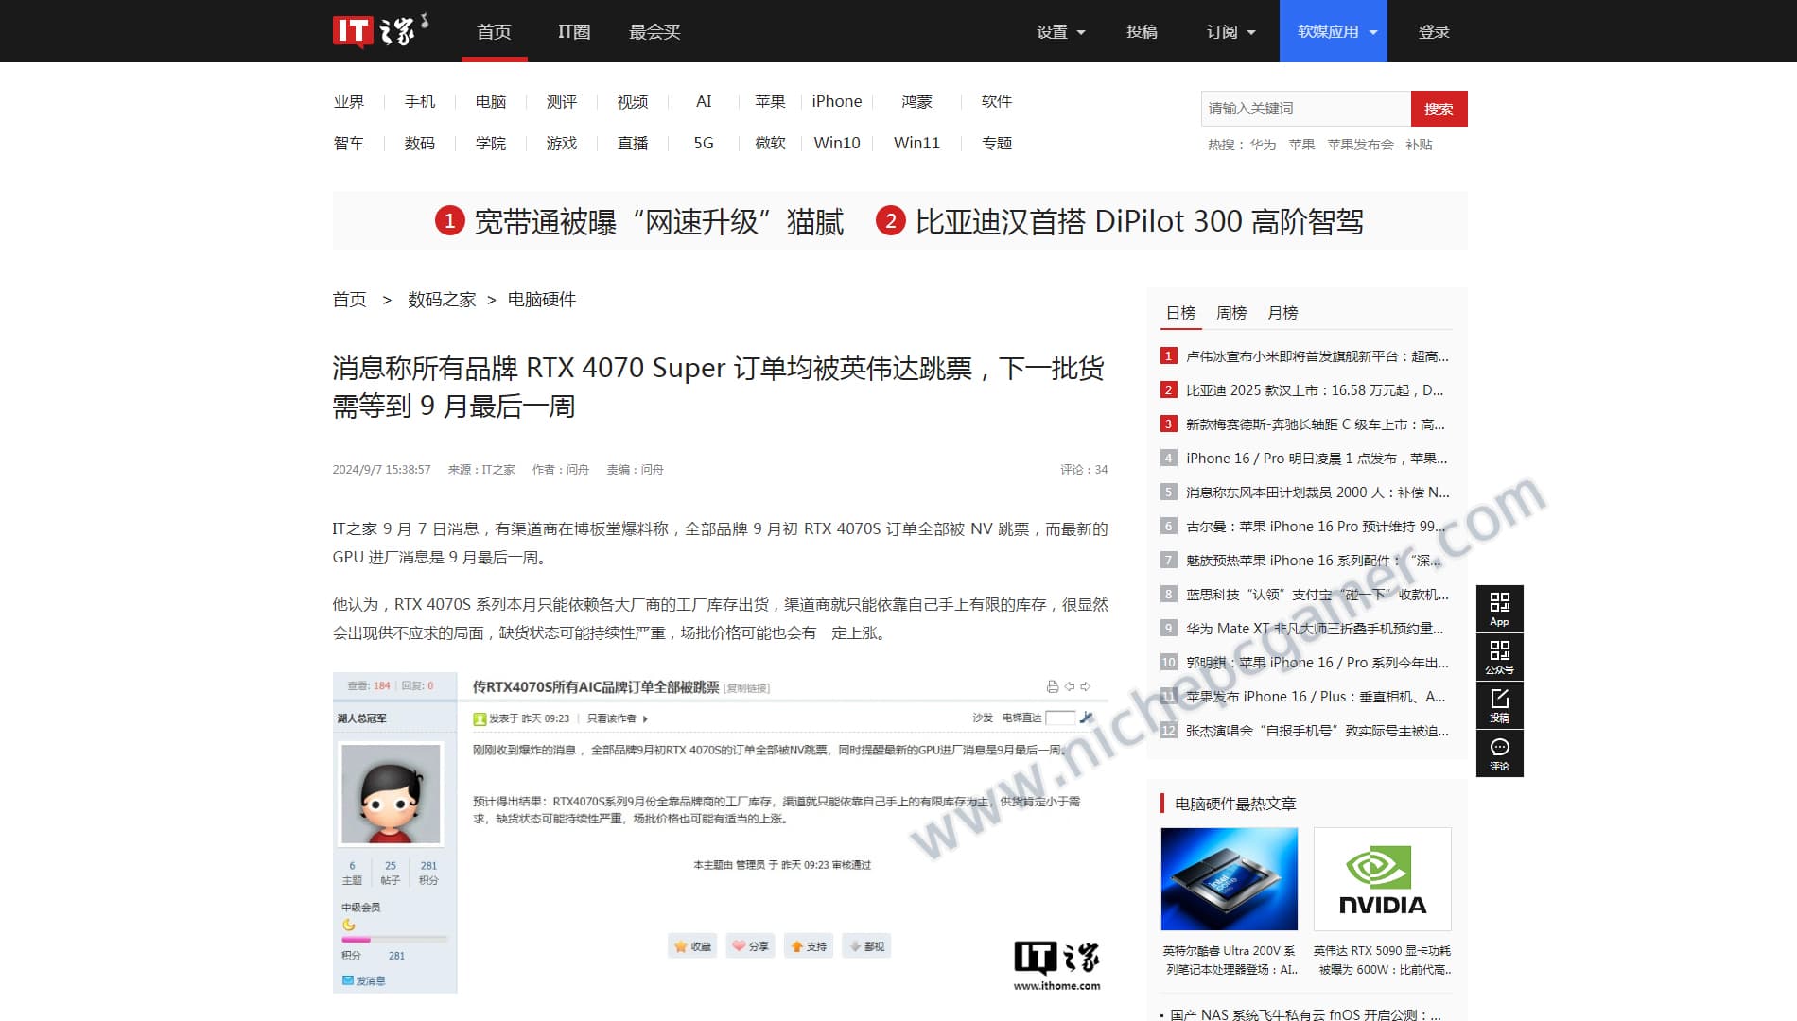The height and width of the screenshot is (1021, 1797).
Task: Expand the 订阅 dropdown menu
Action: pos(1230,31)
